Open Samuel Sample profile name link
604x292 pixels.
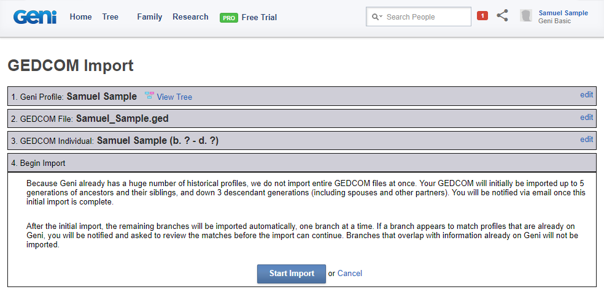(563, 13)
